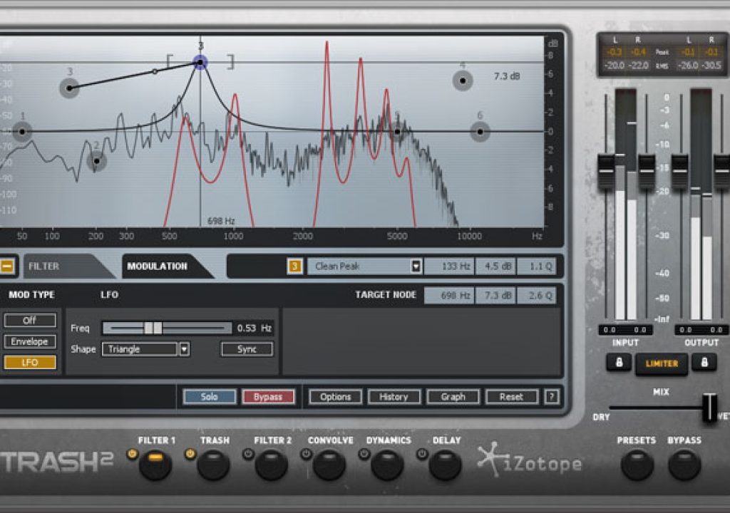Enable the Dynamics module power button

(364, 453)
